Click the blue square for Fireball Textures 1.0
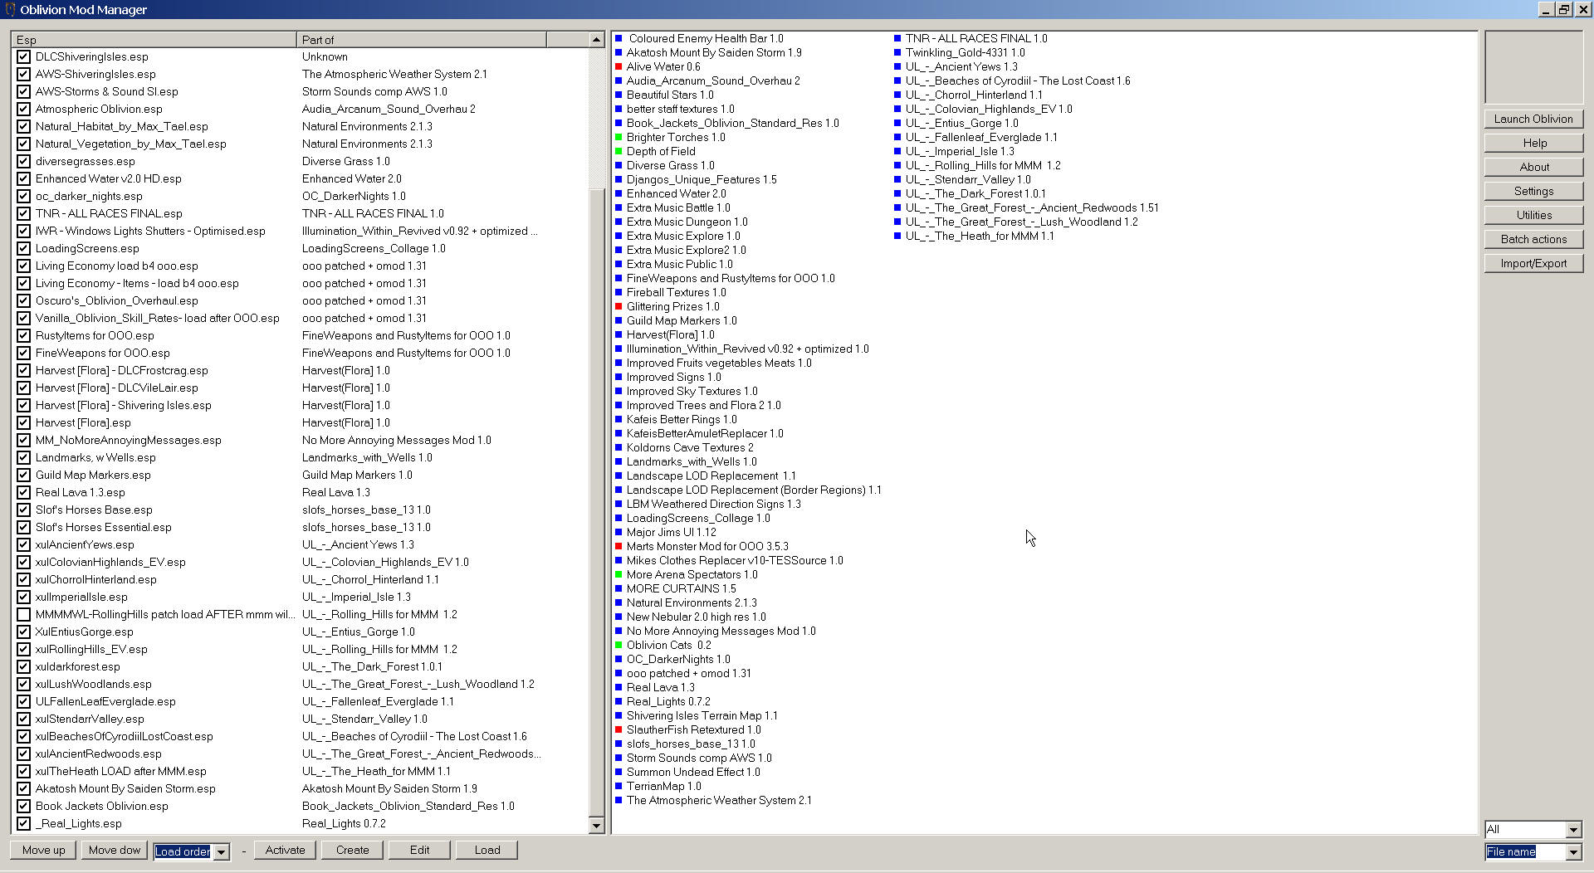The image size is (1594, 873). (x=619, y=292)
